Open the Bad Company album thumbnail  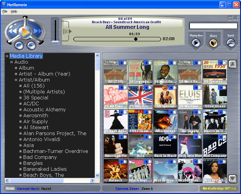215,146
